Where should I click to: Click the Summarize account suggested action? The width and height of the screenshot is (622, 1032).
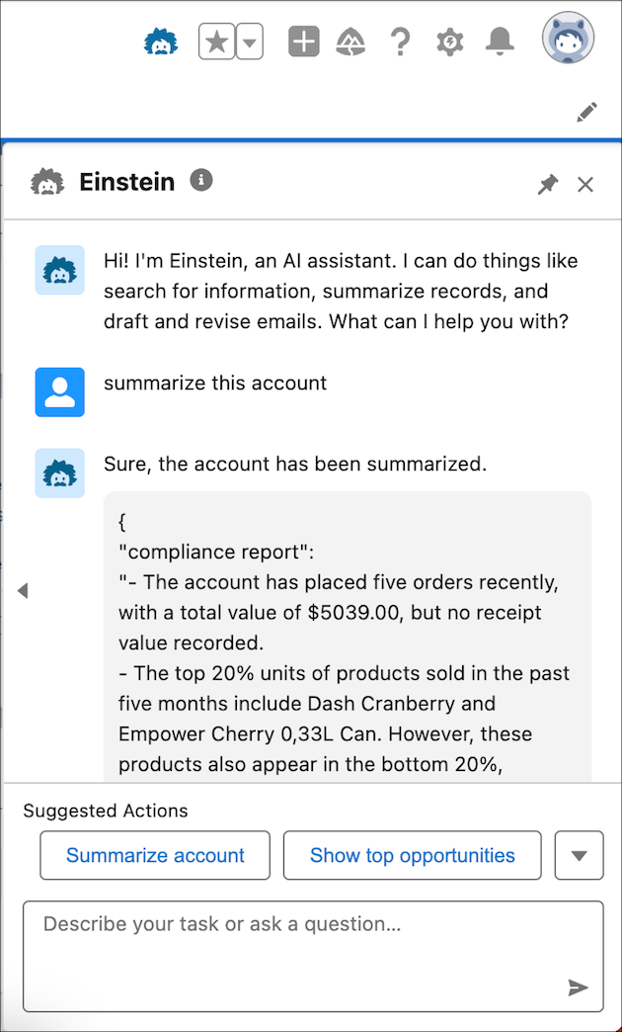154,855
